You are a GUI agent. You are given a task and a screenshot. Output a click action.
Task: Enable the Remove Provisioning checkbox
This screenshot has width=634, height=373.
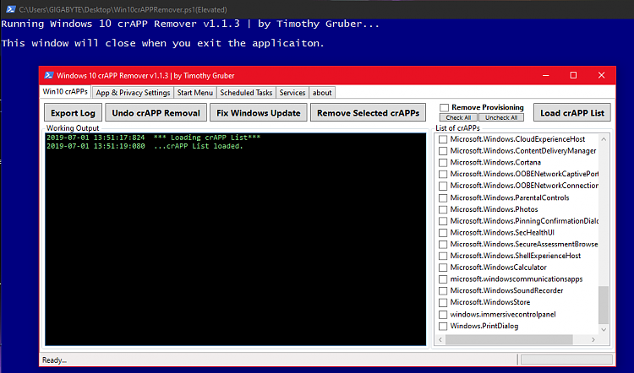[x=445, y=107]
